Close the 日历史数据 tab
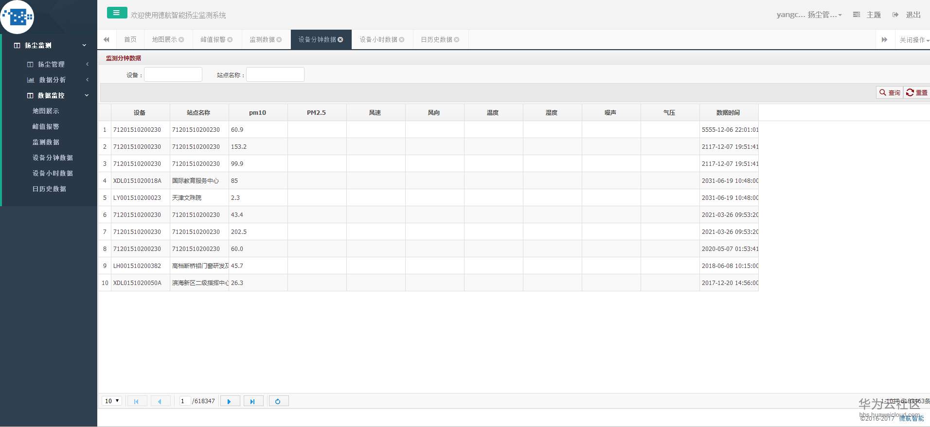Screen dimensions: 930x427 pos(457,40)
